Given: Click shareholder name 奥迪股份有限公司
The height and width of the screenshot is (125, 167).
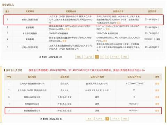Looking at the screenshot, I should [32, 111].
